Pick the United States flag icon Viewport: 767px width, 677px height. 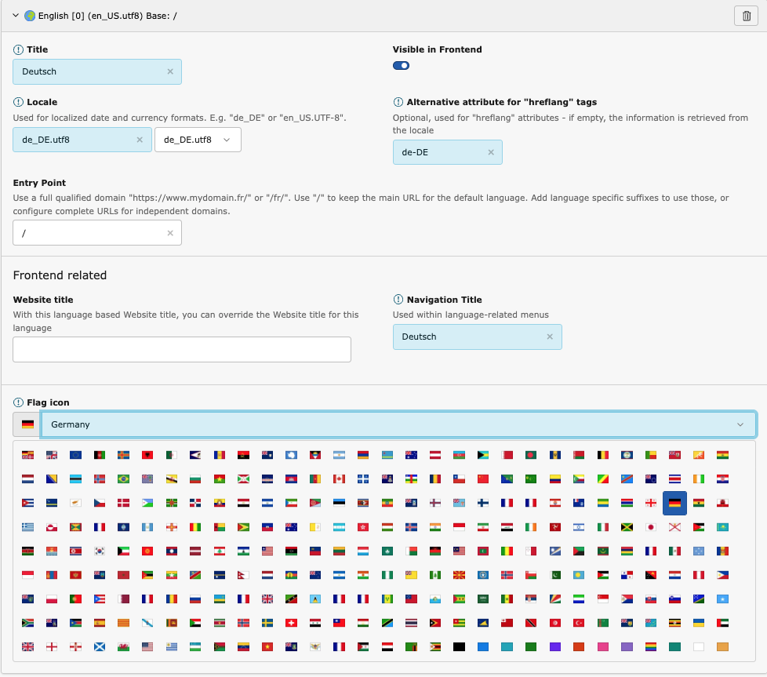147,646
